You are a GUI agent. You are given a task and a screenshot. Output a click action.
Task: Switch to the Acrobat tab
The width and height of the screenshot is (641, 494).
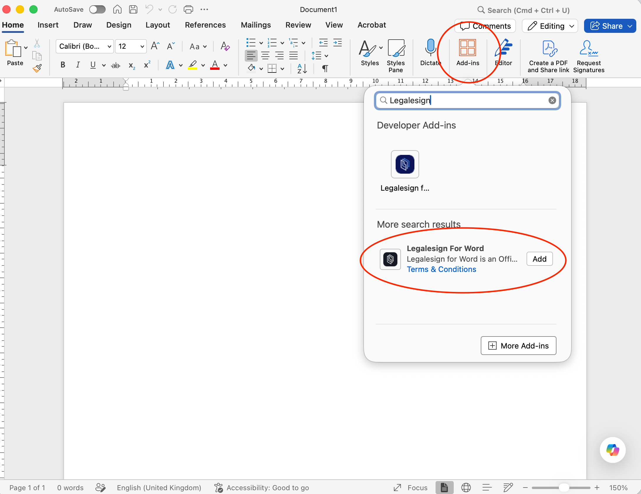(x=372, y=25)
